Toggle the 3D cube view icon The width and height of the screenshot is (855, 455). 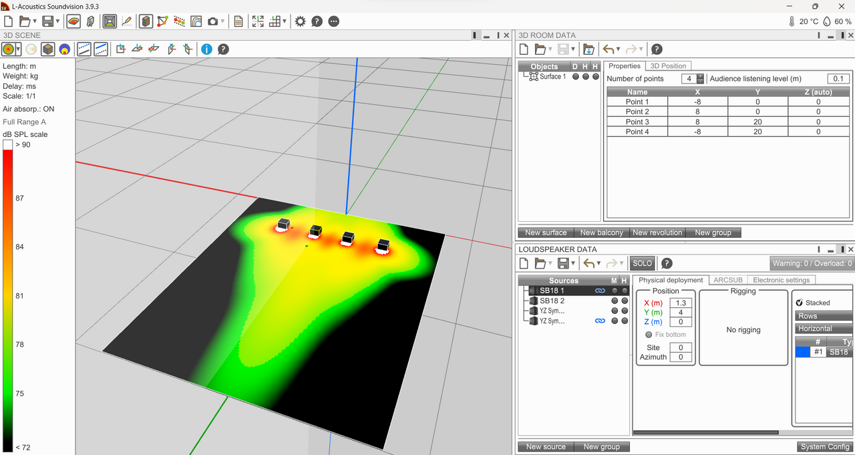pyautogui.click(x=47, y=49)
